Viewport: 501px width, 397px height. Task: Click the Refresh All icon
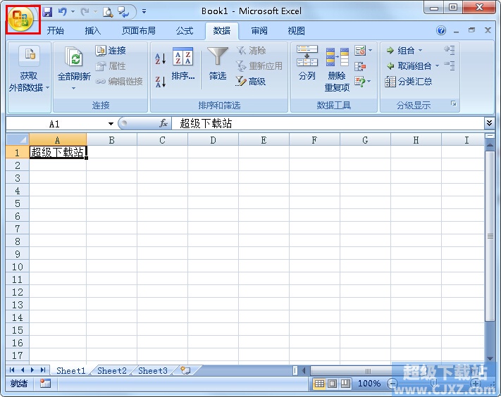74,57
